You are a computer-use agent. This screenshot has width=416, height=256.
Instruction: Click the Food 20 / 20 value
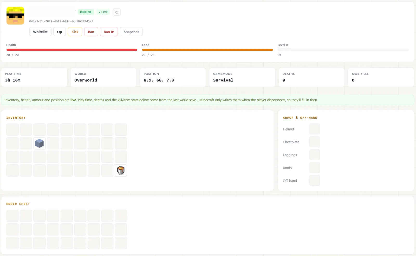148,55
